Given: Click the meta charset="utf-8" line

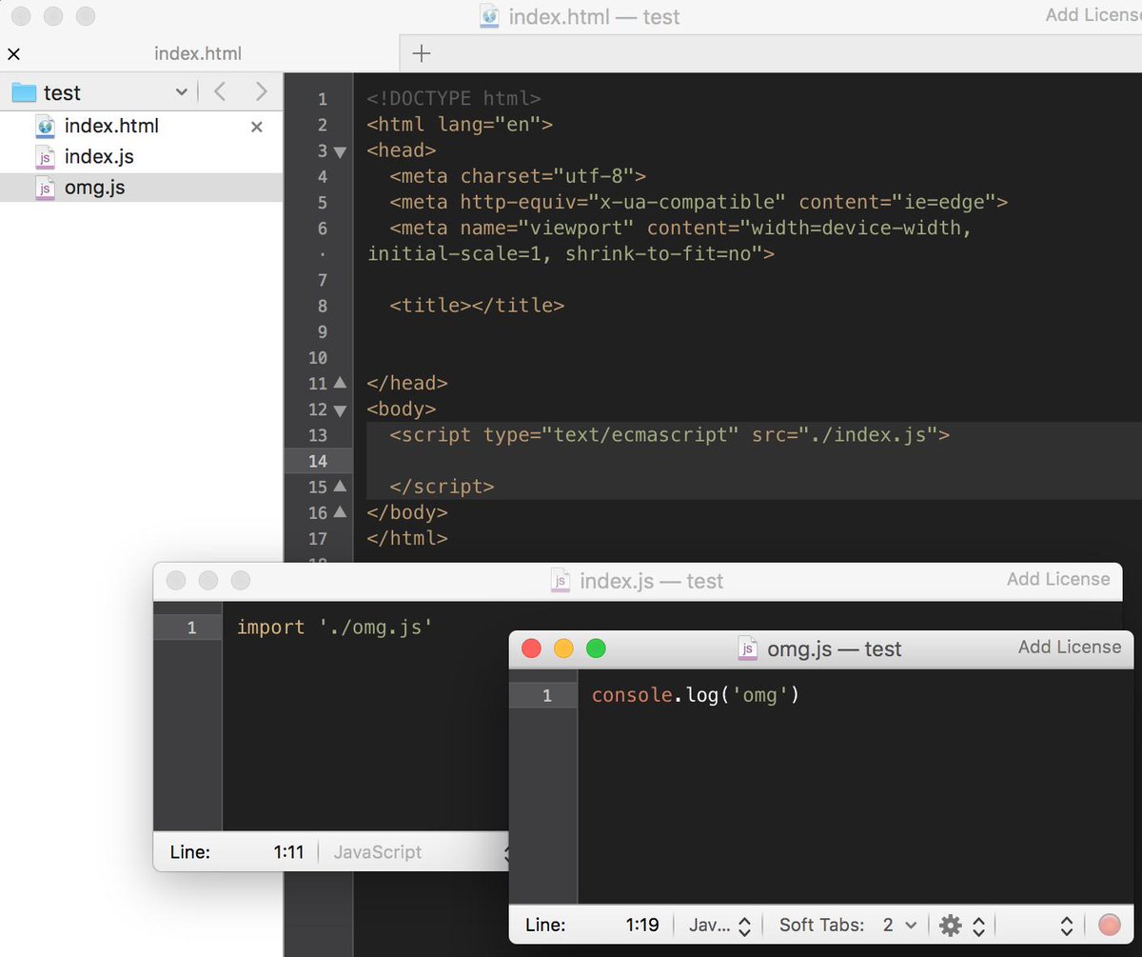Looking at the screenshot, I should (x=518, y=176).
